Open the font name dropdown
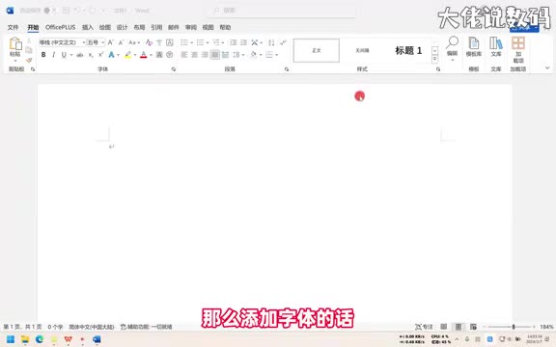 (x=84, y=42)
